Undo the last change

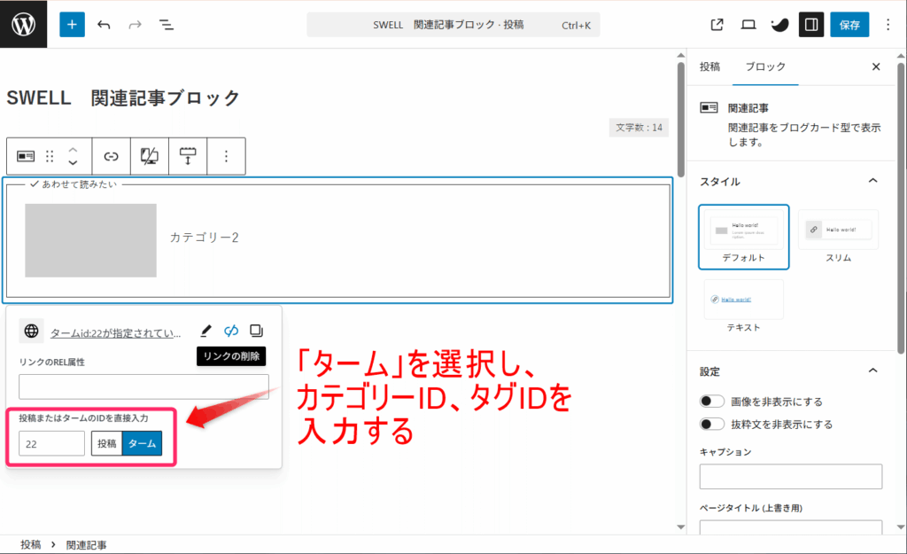(x=104, y=25)
